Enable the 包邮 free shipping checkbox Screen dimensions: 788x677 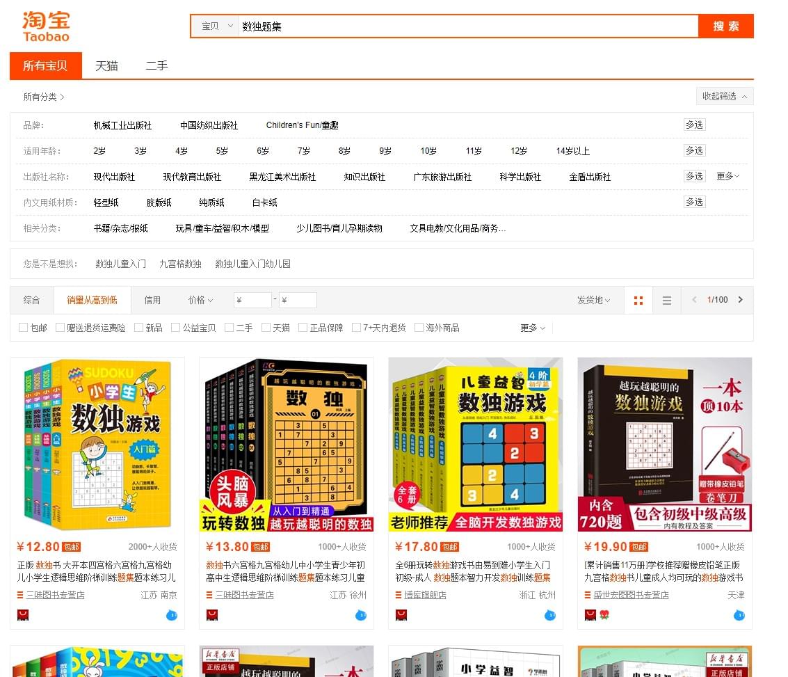(23, 328)
